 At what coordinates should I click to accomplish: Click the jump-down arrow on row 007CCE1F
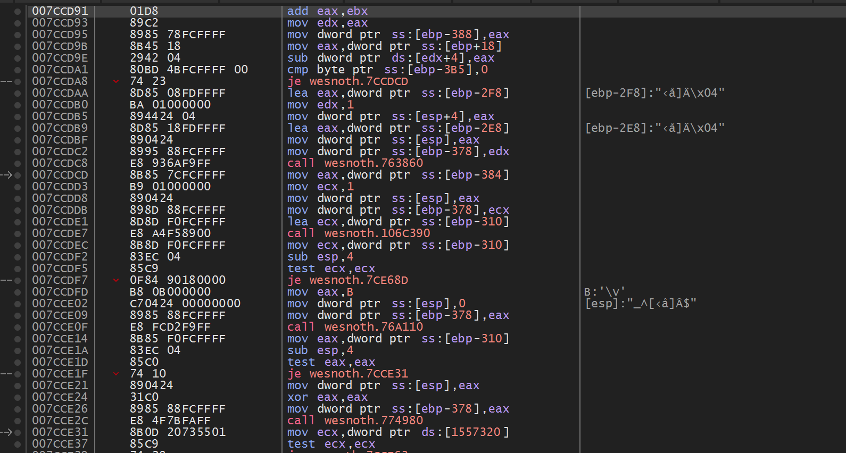(x=116, y=374)
